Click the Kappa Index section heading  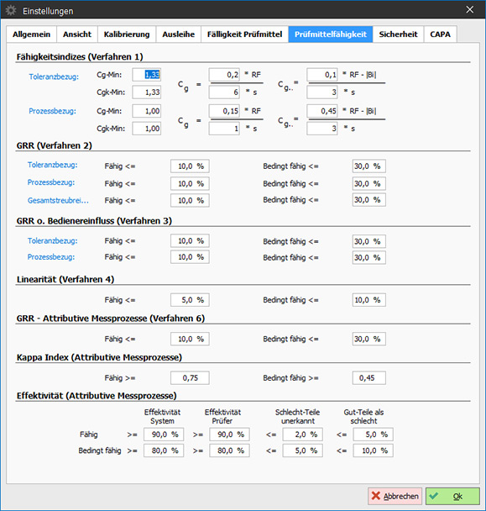click(99, 357)
